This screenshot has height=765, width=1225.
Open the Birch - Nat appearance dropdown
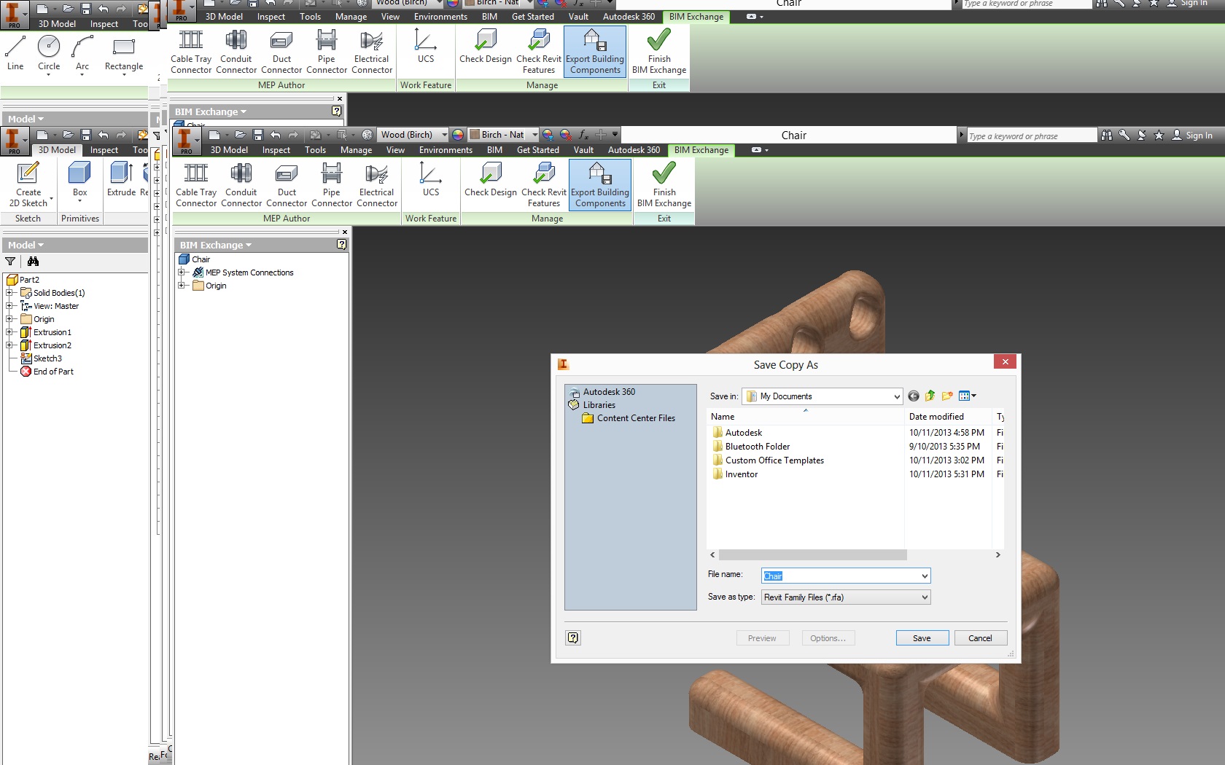(534, 135)
